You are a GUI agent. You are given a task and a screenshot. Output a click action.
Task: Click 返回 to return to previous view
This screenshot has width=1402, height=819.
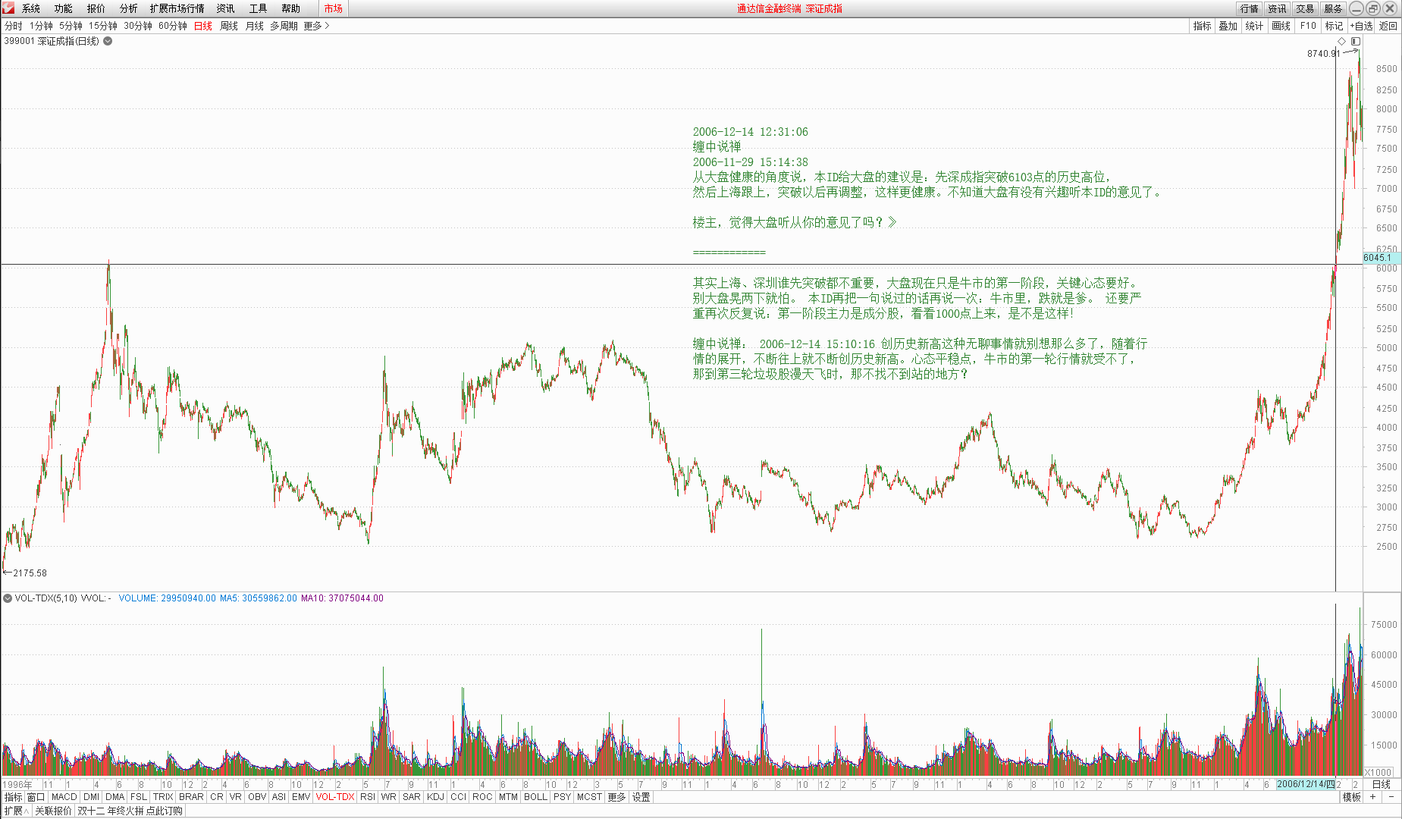coord(1388,25)
